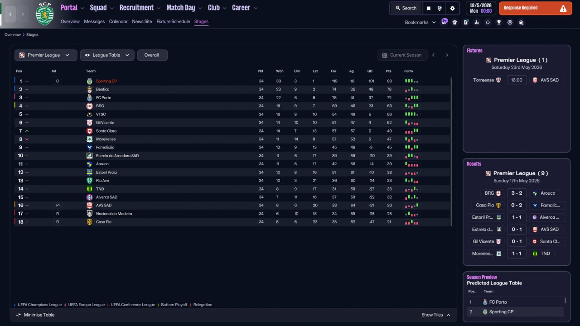The height and width of the screenshot is (326, 580).
Task: Click Moreirense team name in table
Action: click(x=106, y=139)
